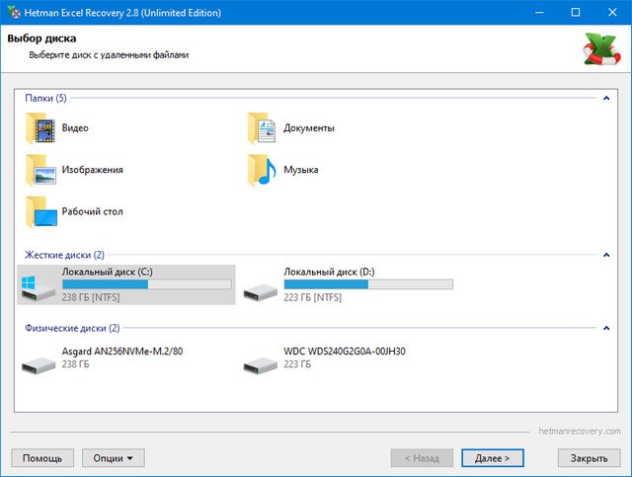The height and width of the screenshot is (477, 632).
Task: Select the label Видео
Action: click(75, 127)
